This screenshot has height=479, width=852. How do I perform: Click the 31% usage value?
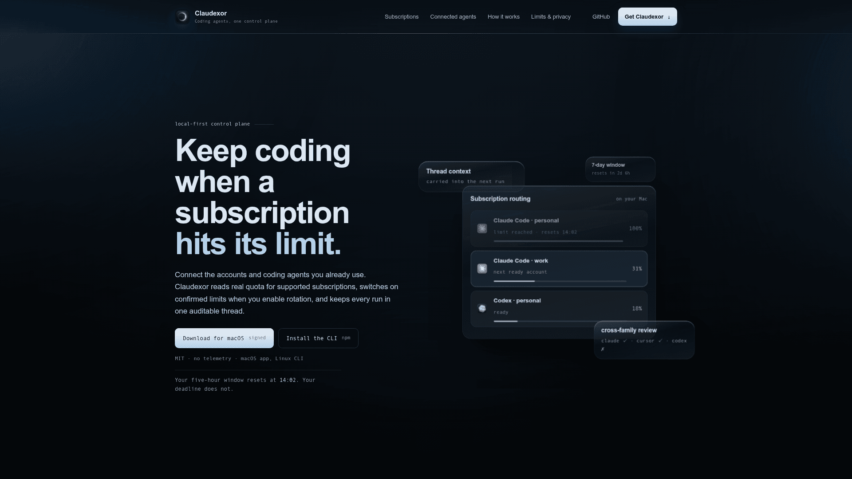[637, 269]
